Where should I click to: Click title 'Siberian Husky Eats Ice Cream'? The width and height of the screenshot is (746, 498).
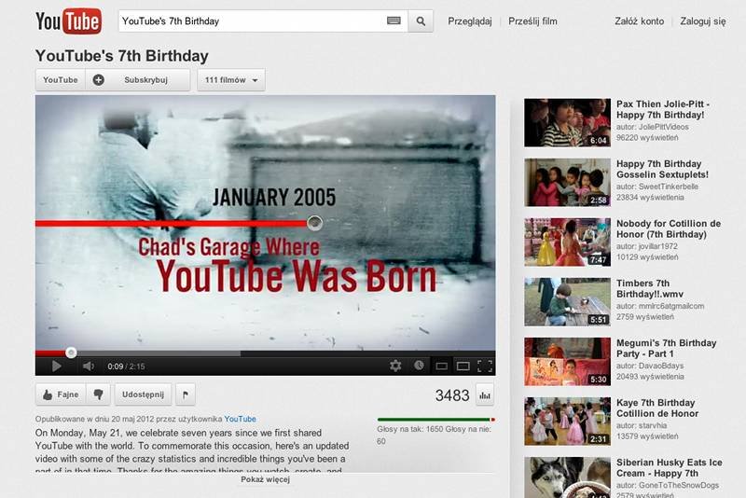(670, 467)
